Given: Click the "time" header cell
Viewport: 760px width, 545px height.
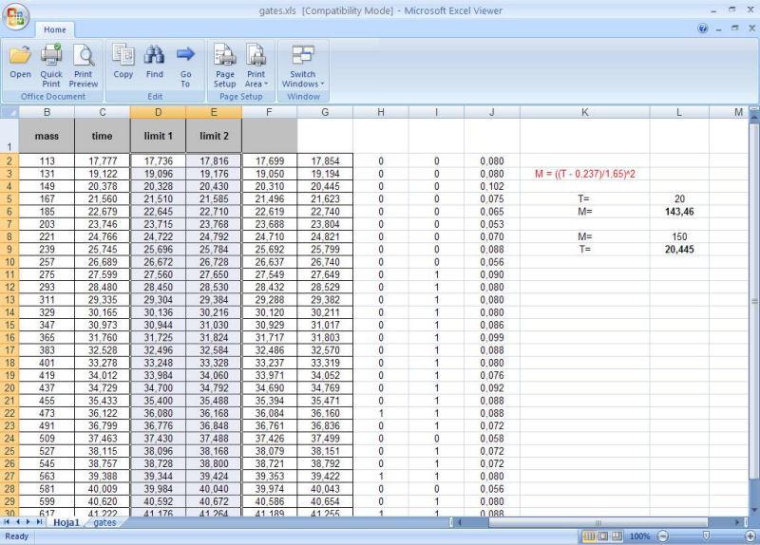Looking at the screenshot, I should point(103,136).
